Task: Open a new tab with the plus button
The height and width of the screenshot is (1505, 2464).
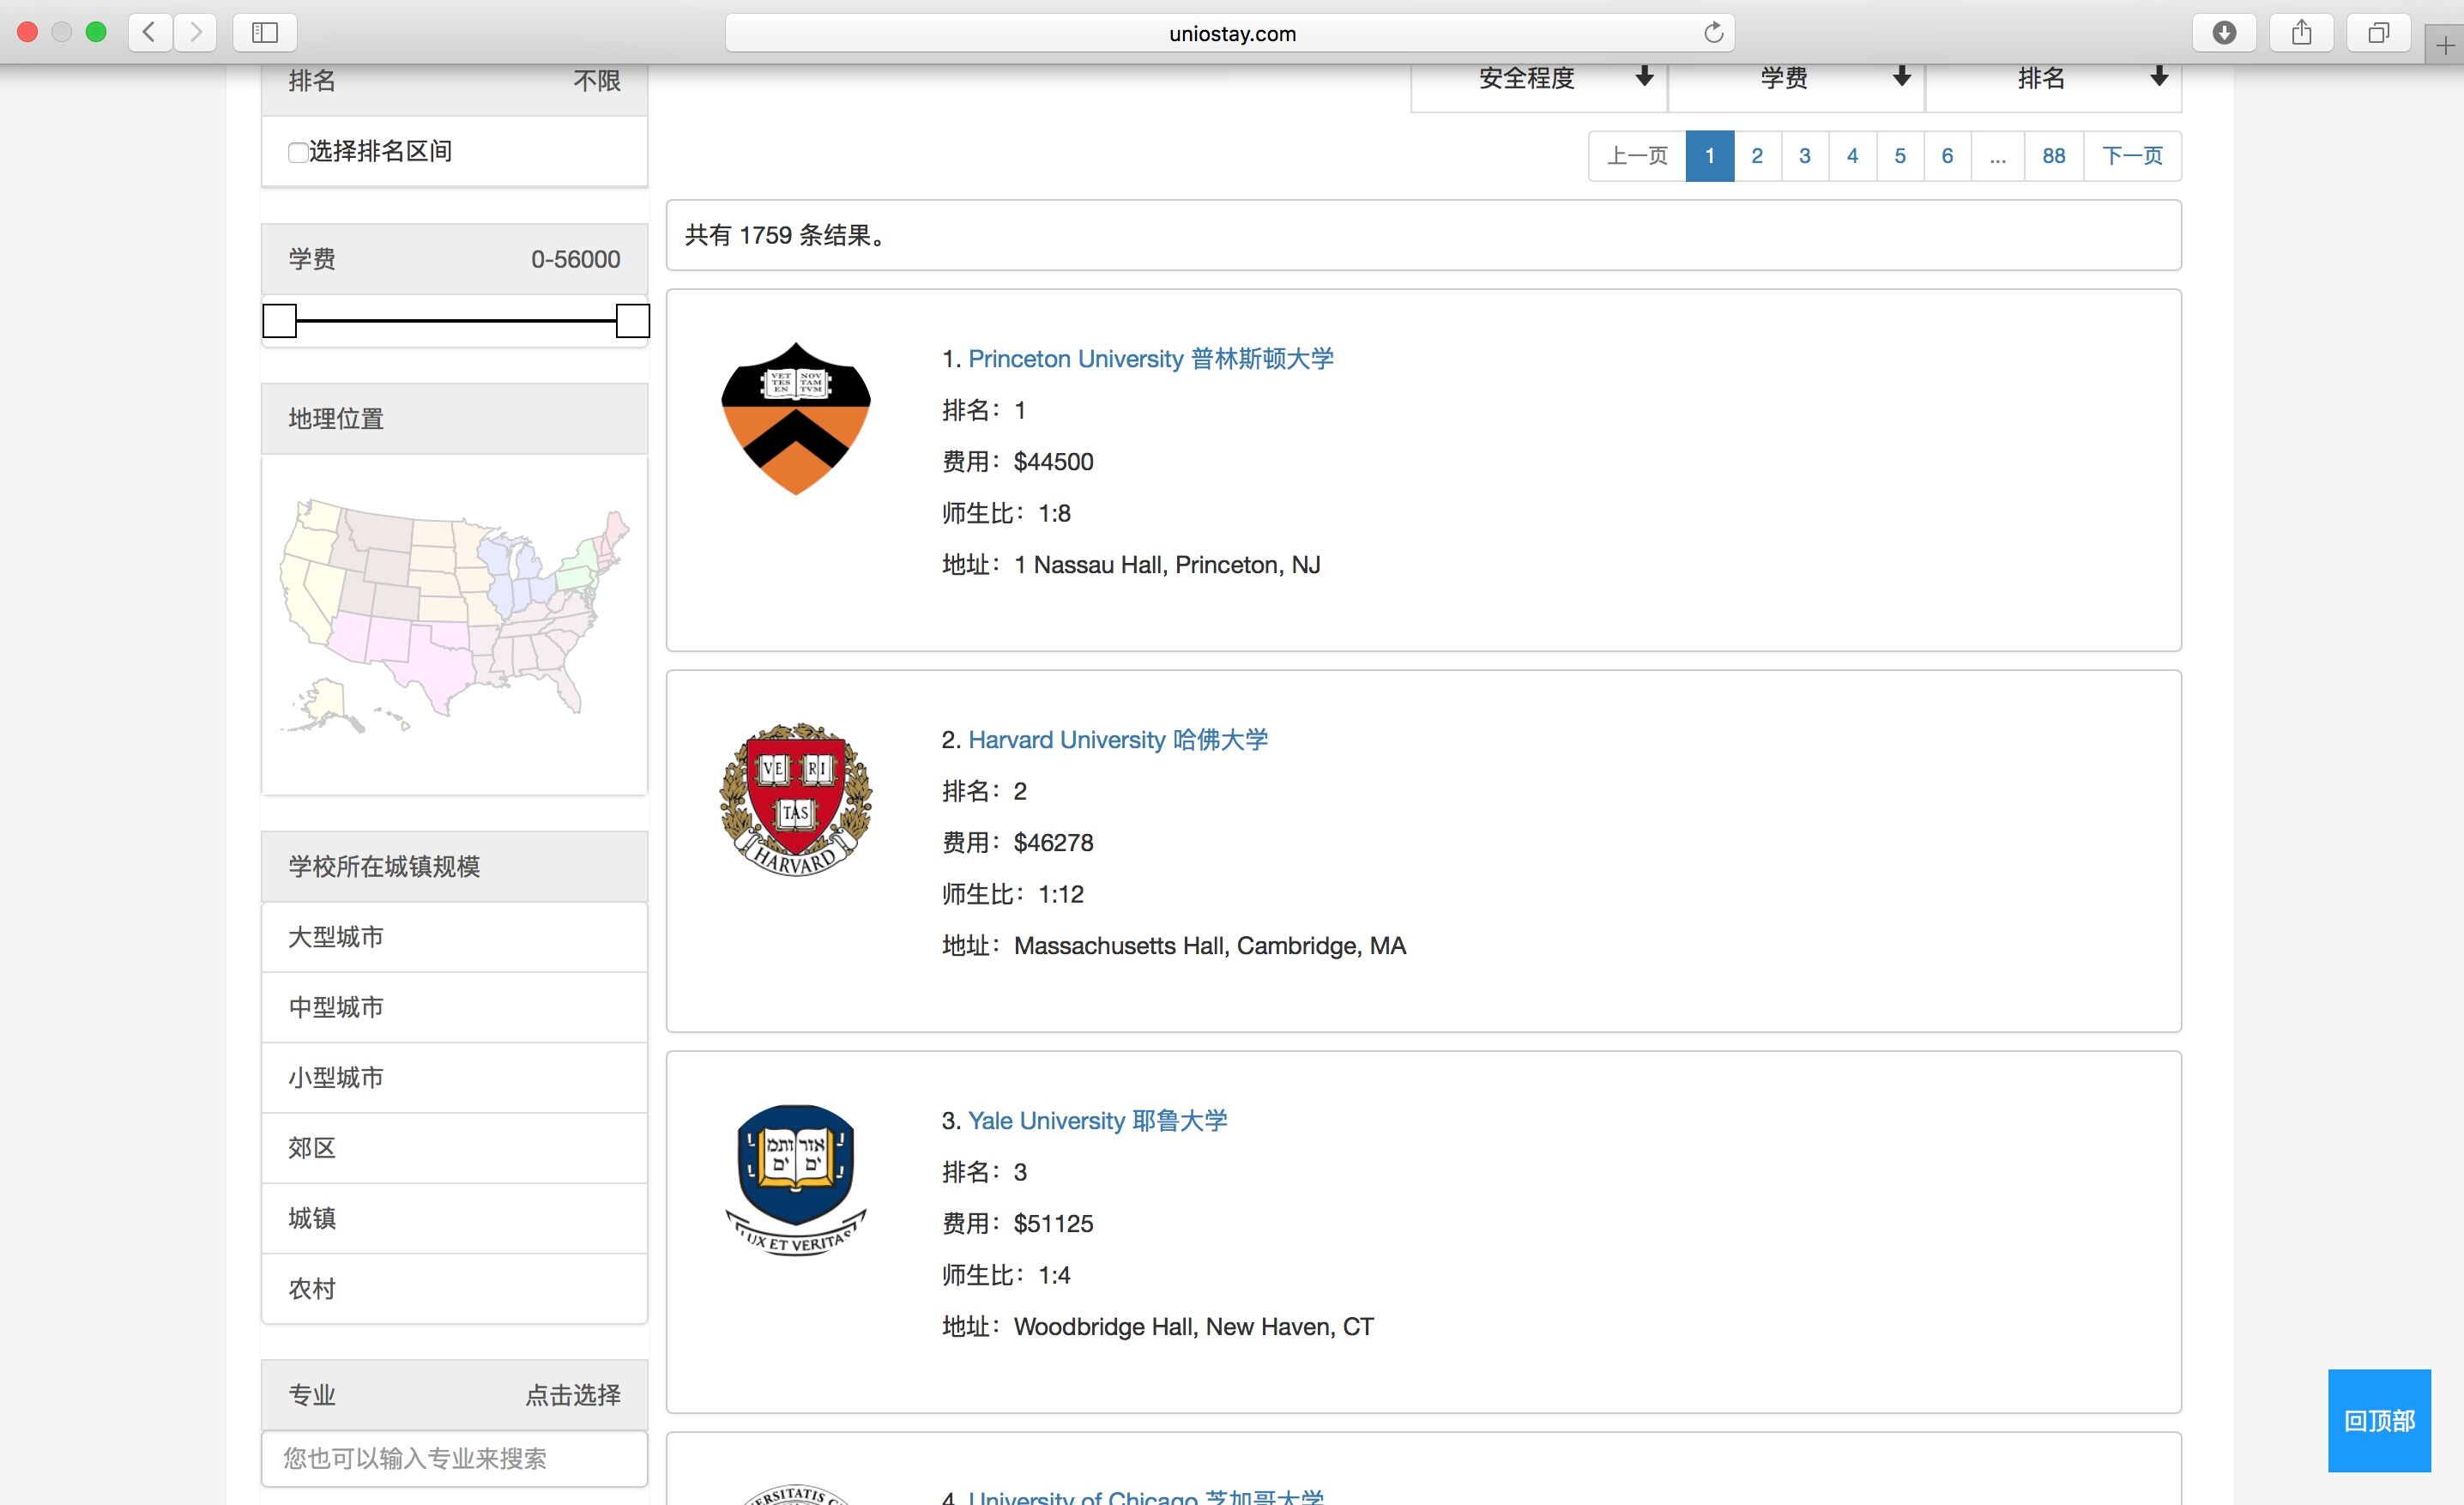Action: click(x=2445, y=45)
